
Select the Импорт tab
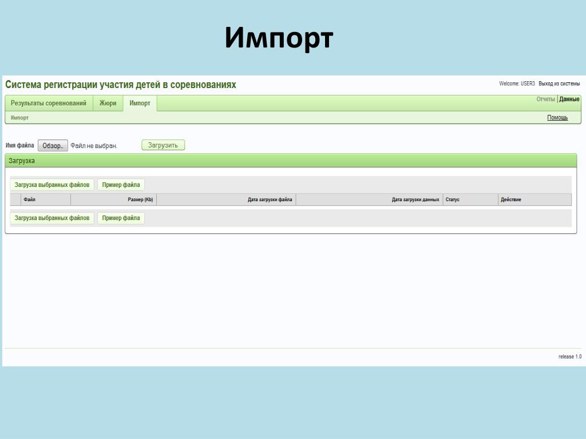[x=140, y=103]
